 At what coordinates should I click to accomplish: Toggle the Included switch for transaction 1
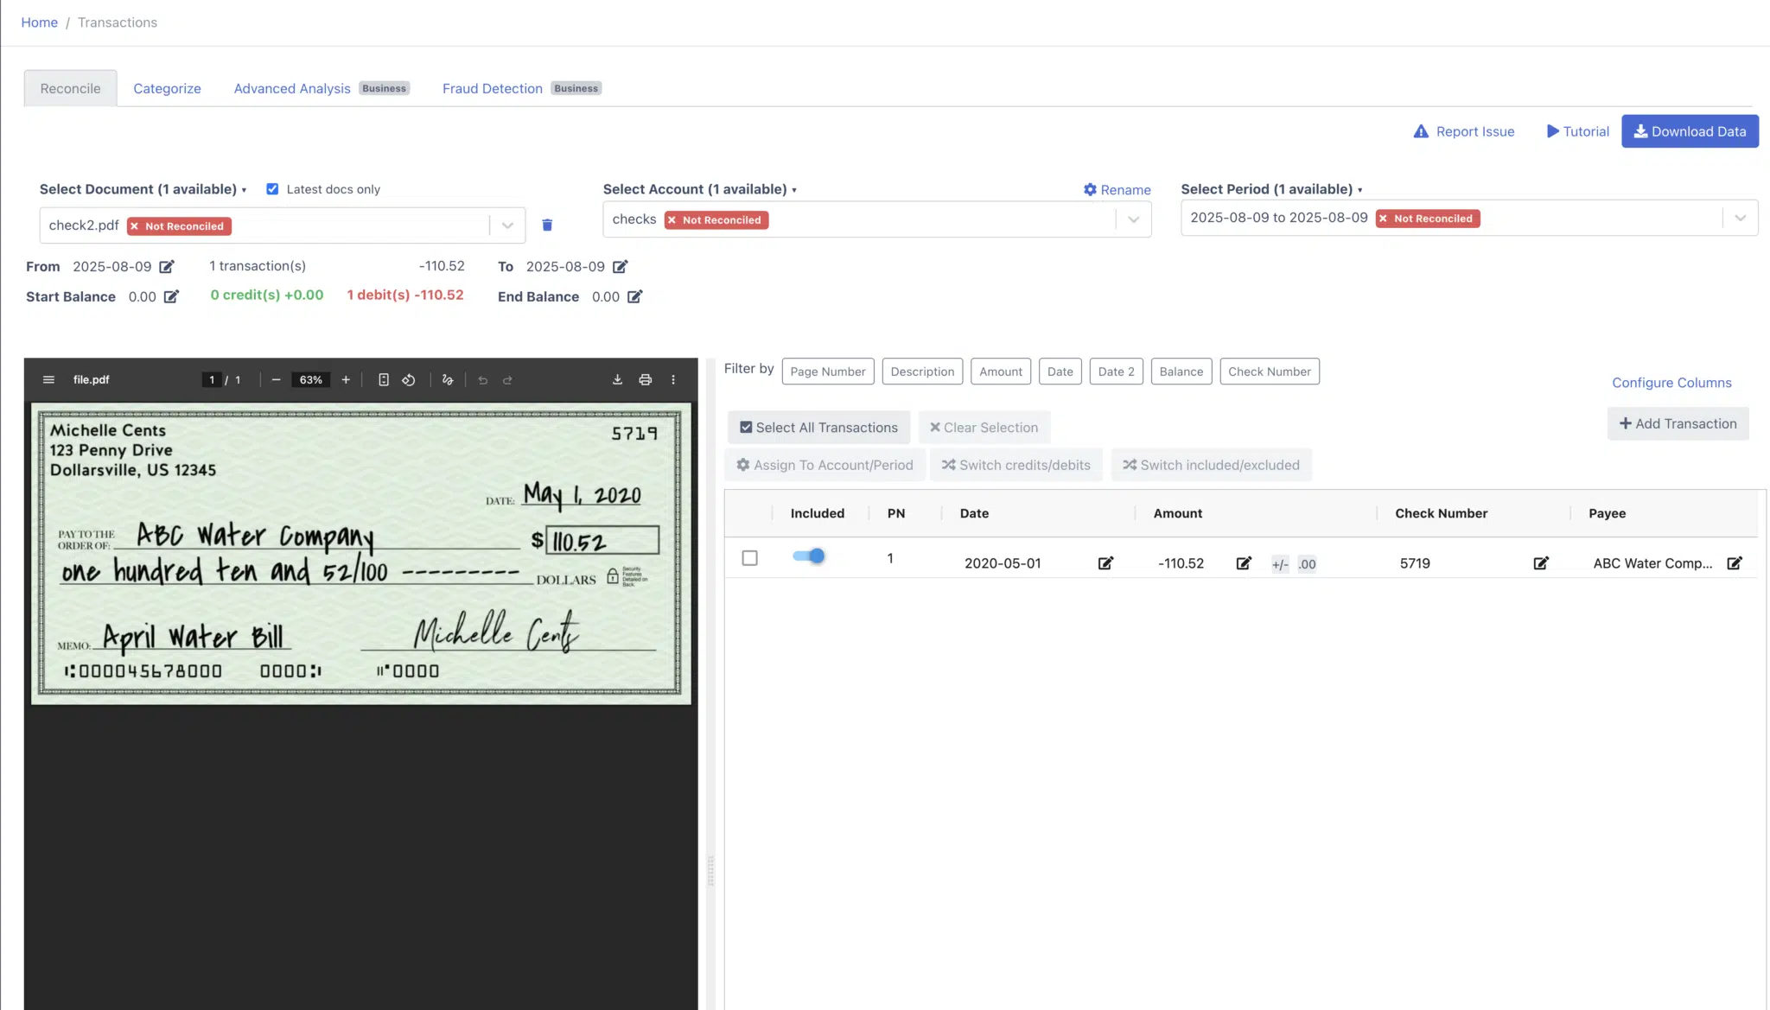point(809,556)
